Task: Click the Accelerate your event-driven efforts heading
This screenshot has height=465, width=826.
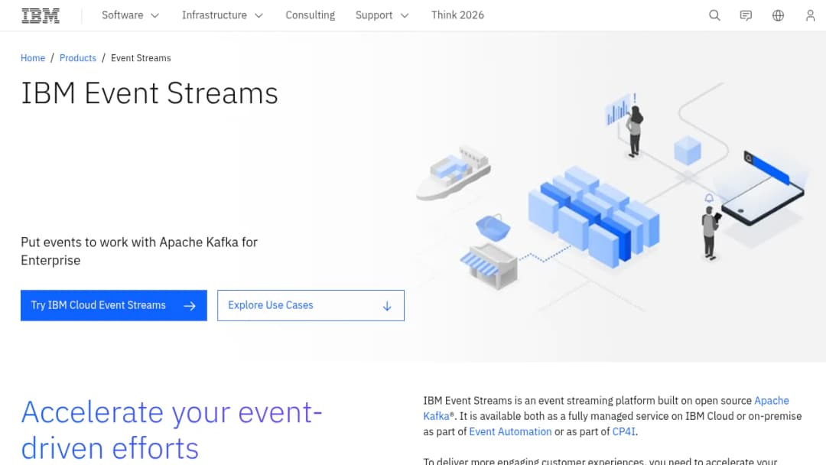Action: pyautogui.click(x=171, y=430)
